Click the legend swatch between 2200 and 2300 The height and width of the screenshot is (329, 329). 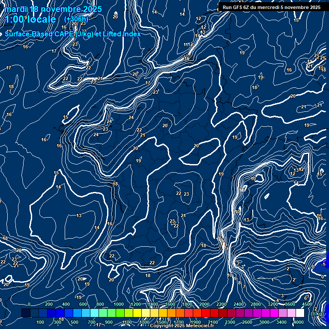[223, 313]
